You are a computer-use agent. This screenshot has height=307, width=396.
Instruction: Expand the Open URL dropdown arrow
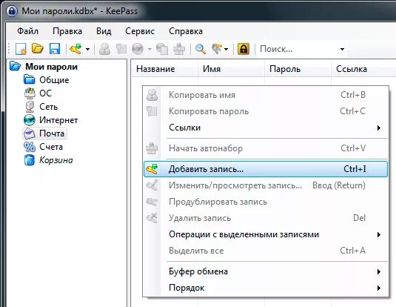[150, 49]
